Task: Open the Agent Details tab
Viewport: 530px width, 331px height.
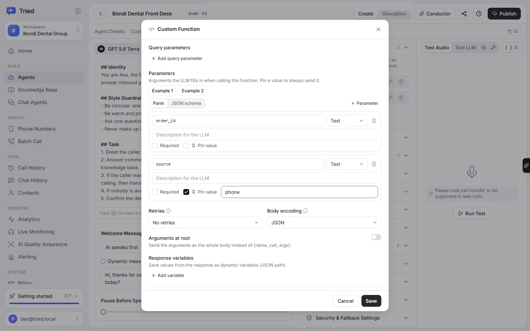Action: pyautogui.click(x=110, y=31)
